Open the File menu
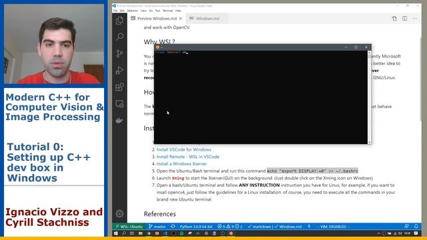427x240 pixels. [x=115, y=11]
